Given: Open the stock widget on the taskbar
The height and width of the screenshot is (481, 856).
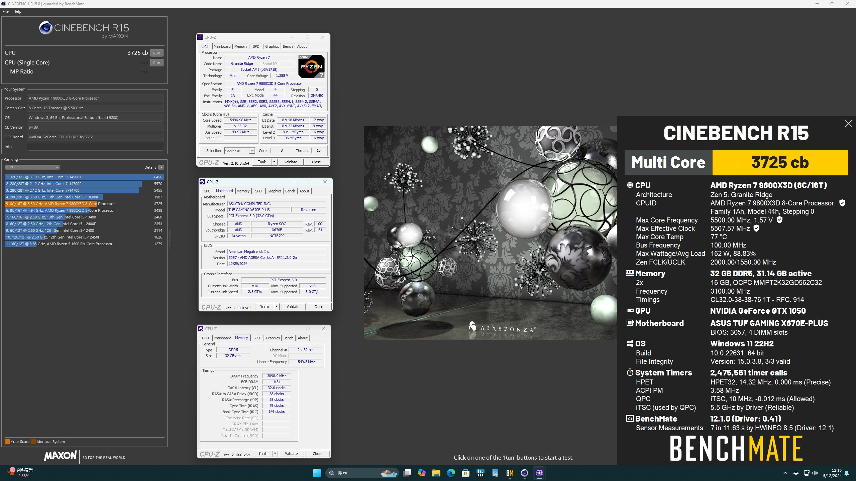Looking at the screenshot, I should 20,473.
